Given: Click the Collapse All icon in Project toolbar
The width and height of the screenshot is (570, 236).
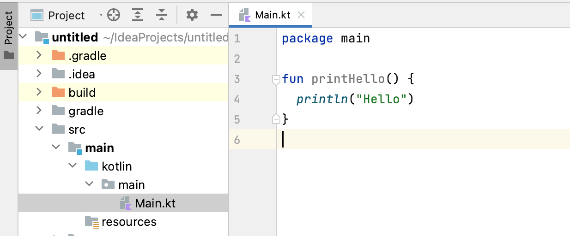Looking at the screenshot, I should click(161, 15).
